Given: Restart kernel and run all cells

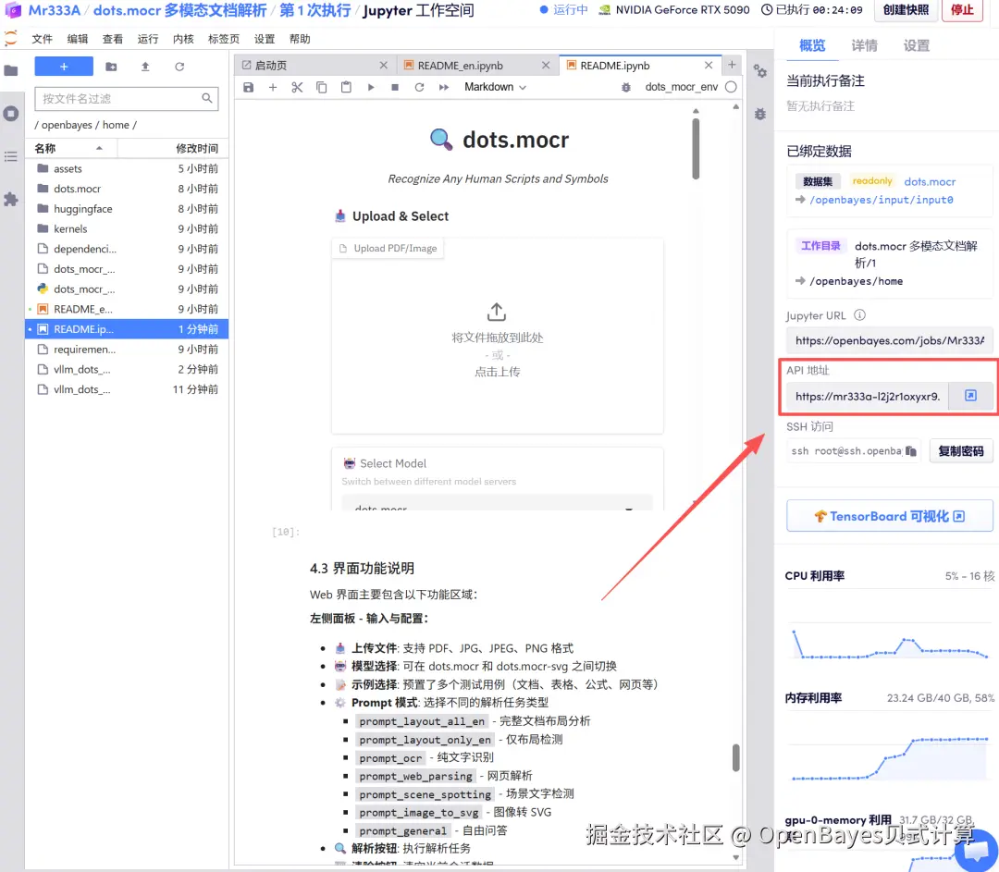Looking at the screenshot, I should tap(444, 87).
